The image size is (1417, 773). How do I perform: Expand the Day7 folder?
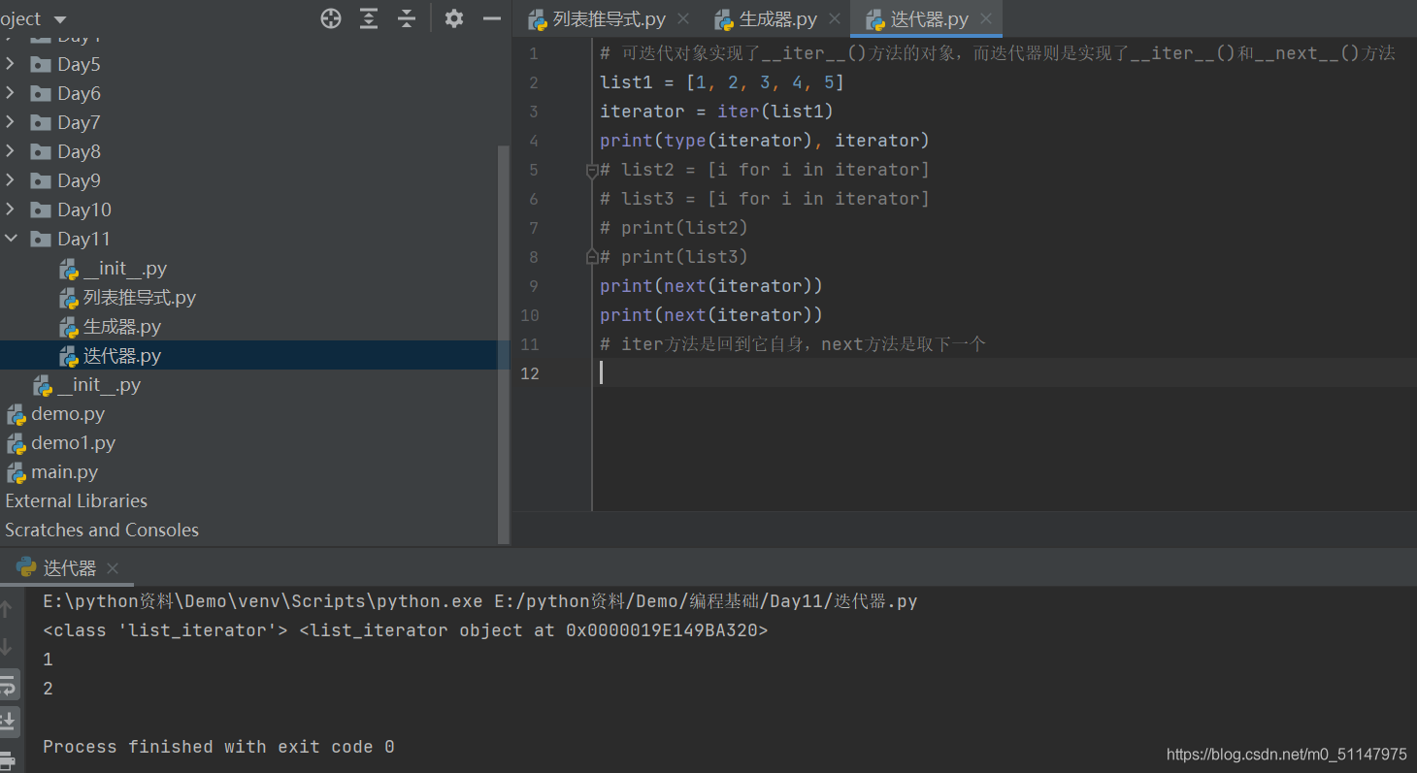pos(11,122)
